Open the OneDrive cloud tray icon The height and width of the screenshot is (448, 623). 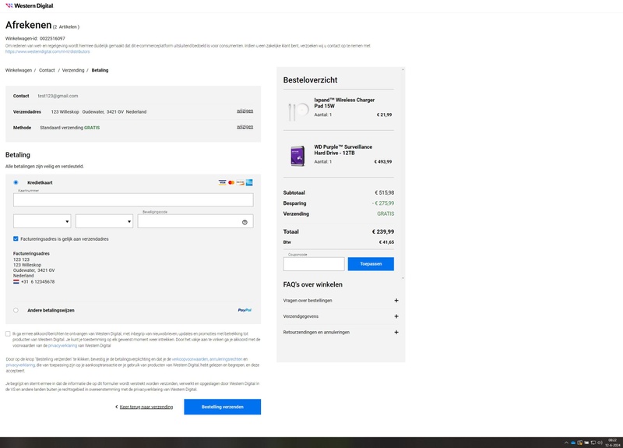[x=573, y=443]
